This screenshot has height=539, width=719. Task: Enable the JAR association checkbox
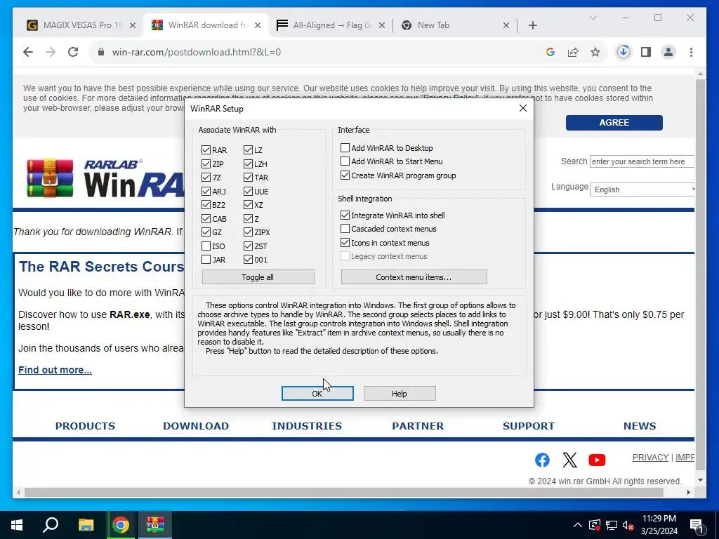point(206,260)
